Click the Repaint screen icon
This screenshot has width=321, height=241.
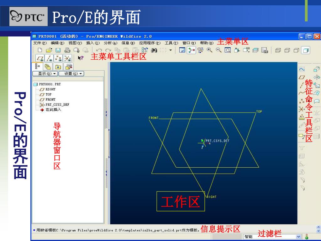[x=182, y=50]
